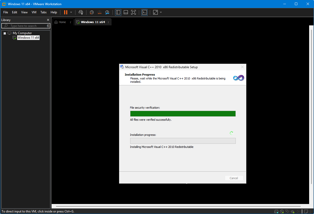Click the CD/DVD drive status icon
The image size is (314, 214).
[282, 211]
